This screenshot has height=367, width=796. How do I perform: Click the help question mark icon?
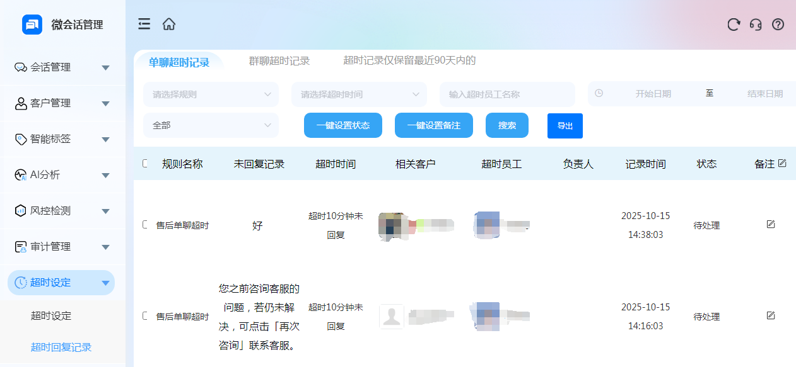[778, 25]
